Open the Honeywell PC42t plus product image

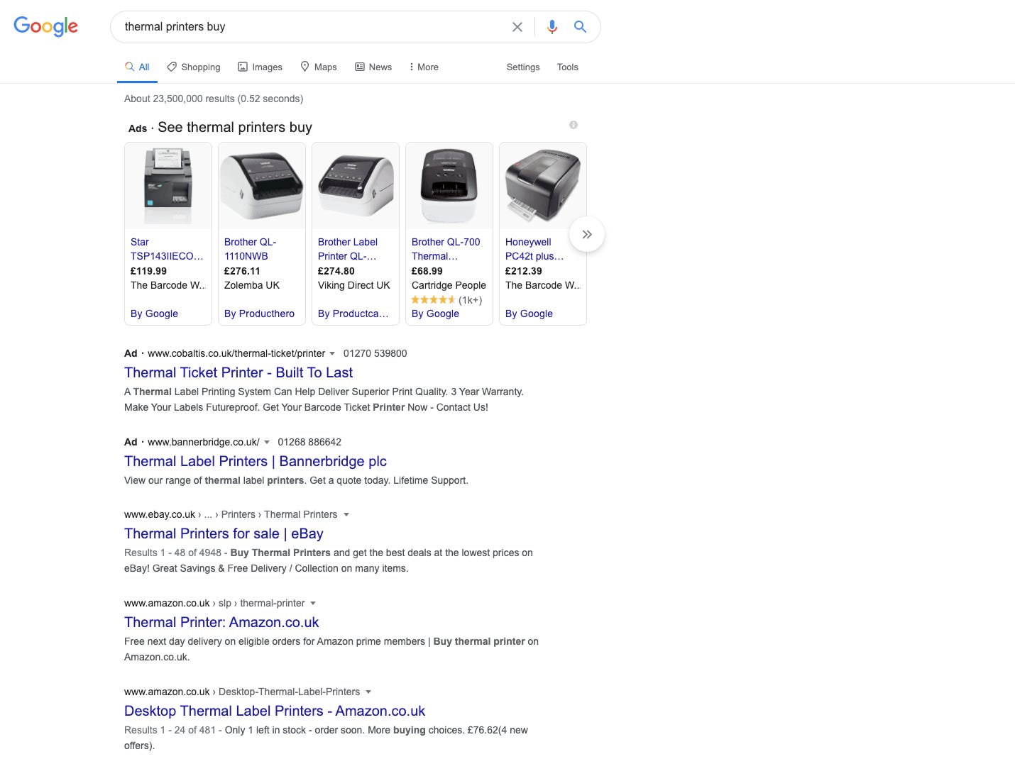click(543, 186)
